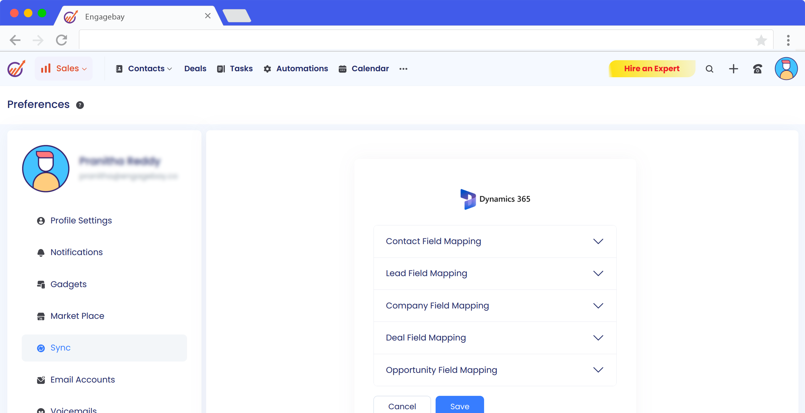Image resolution: width=805 pixels, height=413 pixels.
Task: Open the Sales module dropdown
Action: click(64, 68)
